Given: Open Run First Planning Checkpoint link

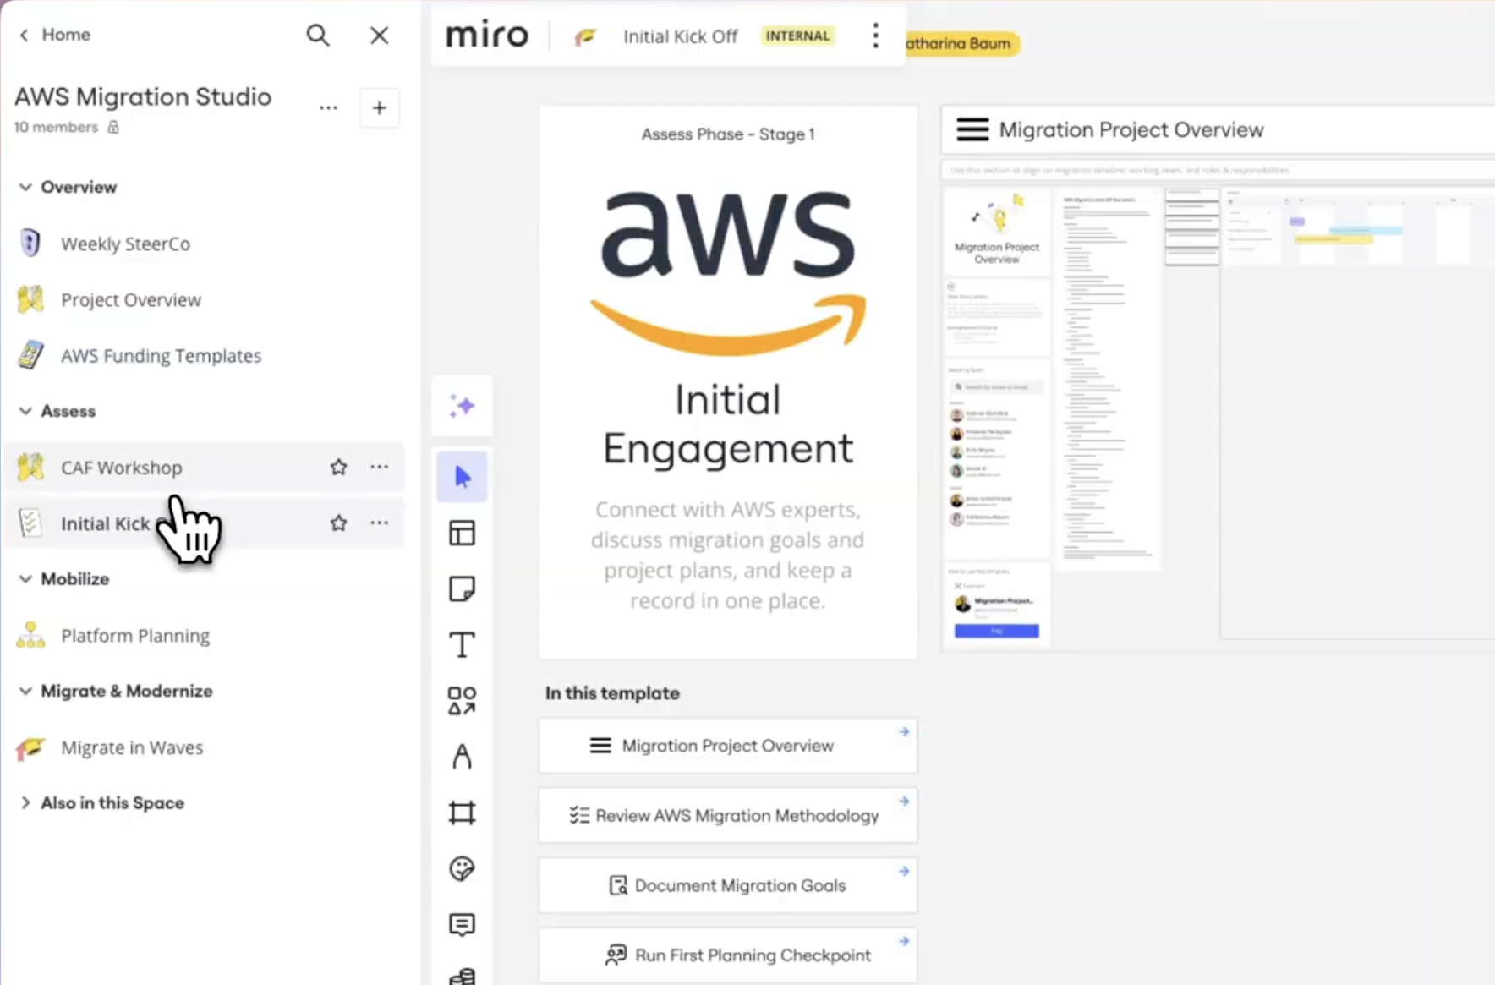Looking at the screenshot, I should click(728, 955).
